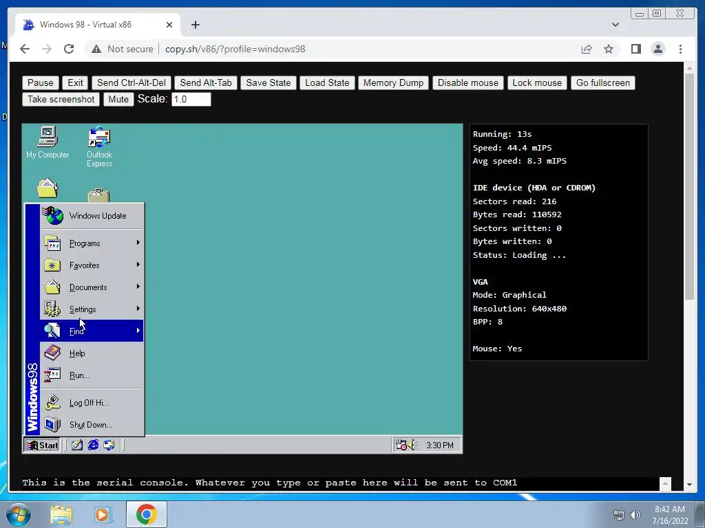Open Help from Start menu
705x528 pixels.
coord(92,353)
